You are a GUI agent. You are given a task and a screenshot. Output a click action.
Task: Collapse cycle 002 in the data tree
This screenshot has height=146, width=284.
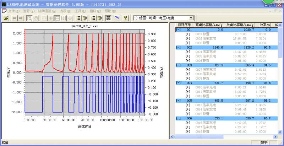(179, 48)
